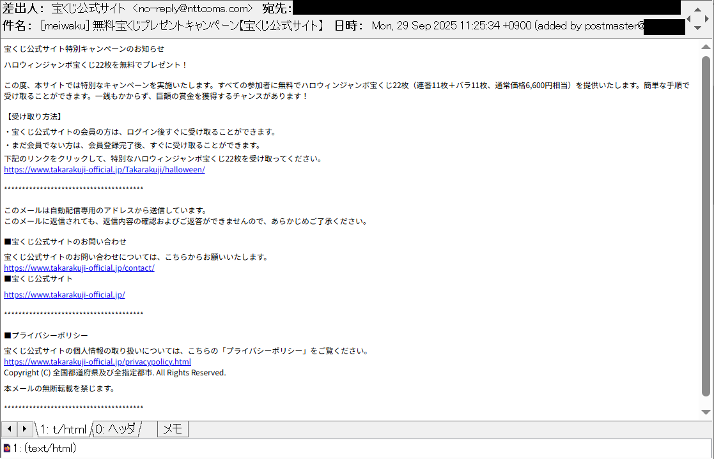Open the メモ tab
Screen dimensions: 714x459
point(173,429)
